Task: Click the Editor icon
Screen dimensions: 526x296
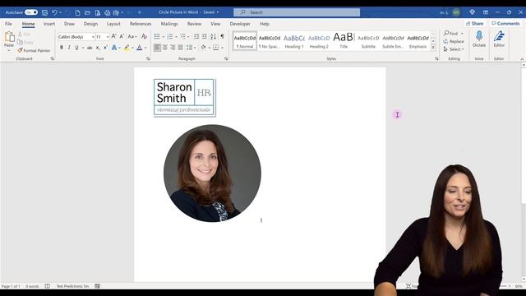Action: 499,39
